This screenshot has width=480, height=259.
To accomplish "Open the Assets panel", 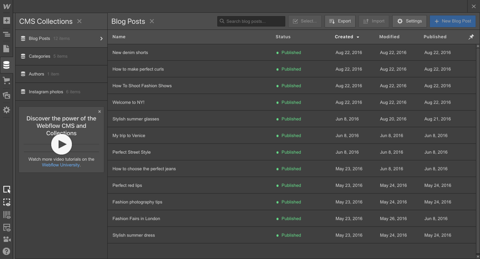I will pyautogui.click(x=6, y=95).
